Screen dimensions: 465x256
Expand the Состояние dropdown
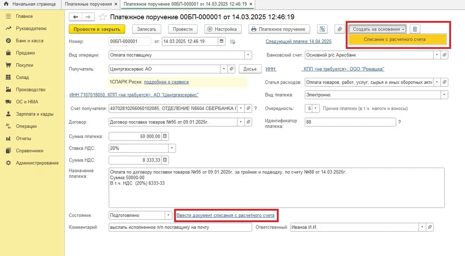pyautogui.click(x=168, y=215)
